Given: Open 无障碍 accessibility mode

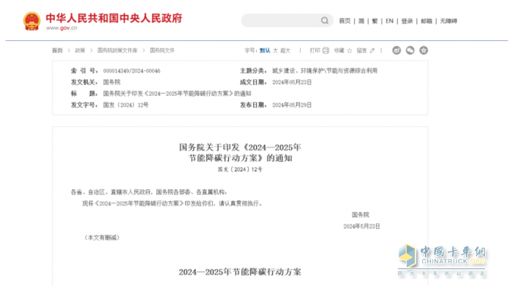Looking at the screenshot, I should pyautogui.click(x=448, y=21).
